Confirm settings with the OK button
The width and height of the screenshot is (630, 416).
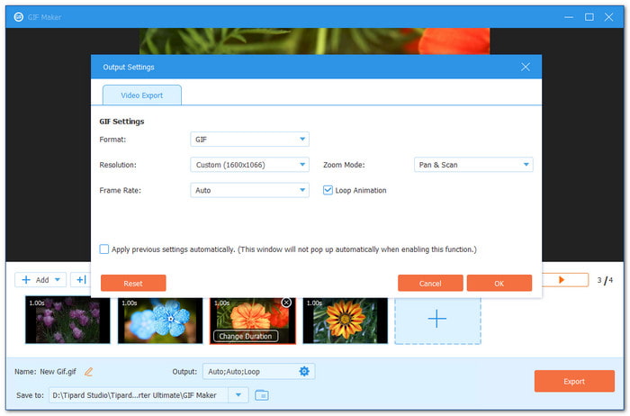[x=499, y=284]
